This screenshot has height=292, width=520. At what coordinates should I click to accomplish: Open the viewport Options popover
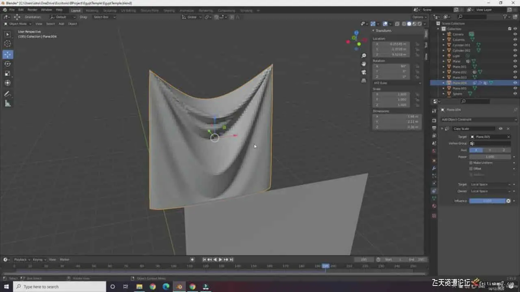click(419, 17)
